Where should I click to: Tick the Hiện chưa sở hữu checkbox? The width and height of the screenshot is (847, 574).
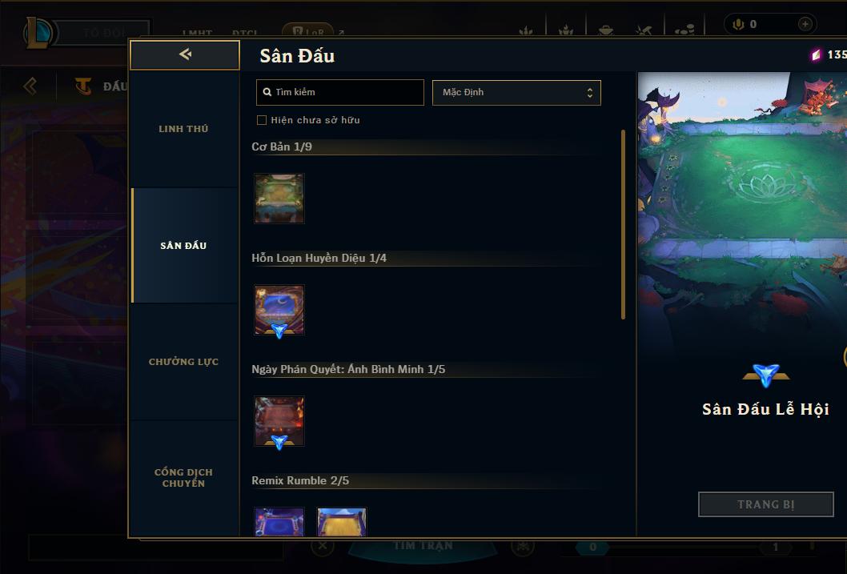pyautogui.click(x=262, y=120)
